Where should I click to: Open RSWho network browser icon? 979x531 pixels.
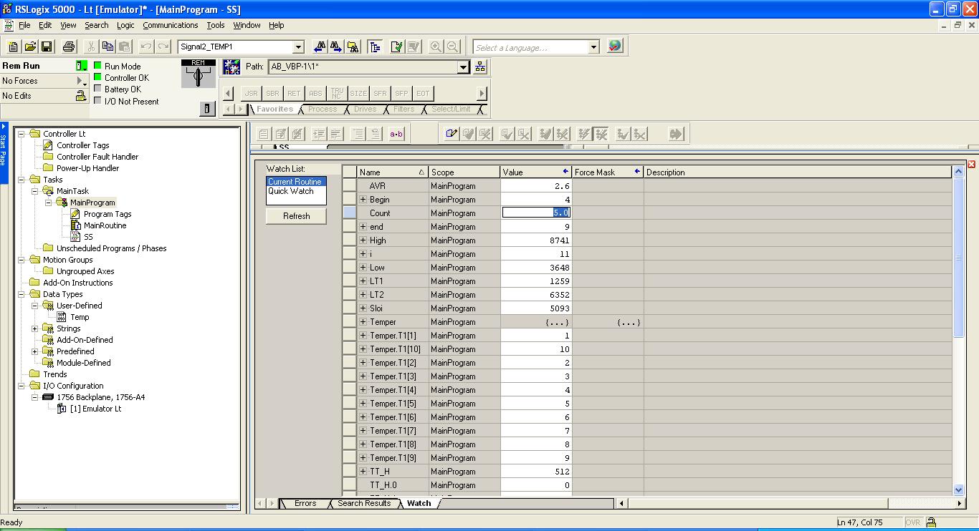[480, 67]
